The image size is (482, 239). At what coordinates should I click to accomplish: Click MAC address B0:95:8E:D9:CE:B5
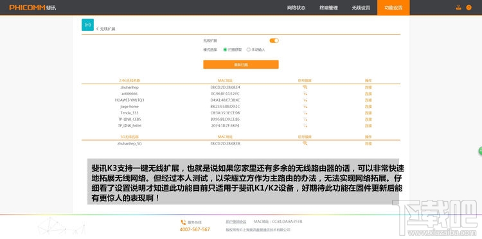(x=226, y=119)
